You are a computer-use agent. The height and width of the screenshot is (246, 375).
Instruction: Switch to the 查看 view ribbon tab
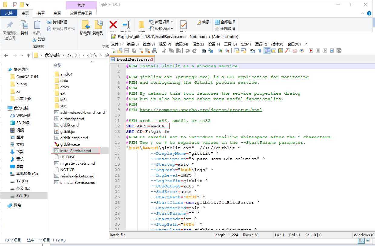pyautogui.click(x=57, y=13)
